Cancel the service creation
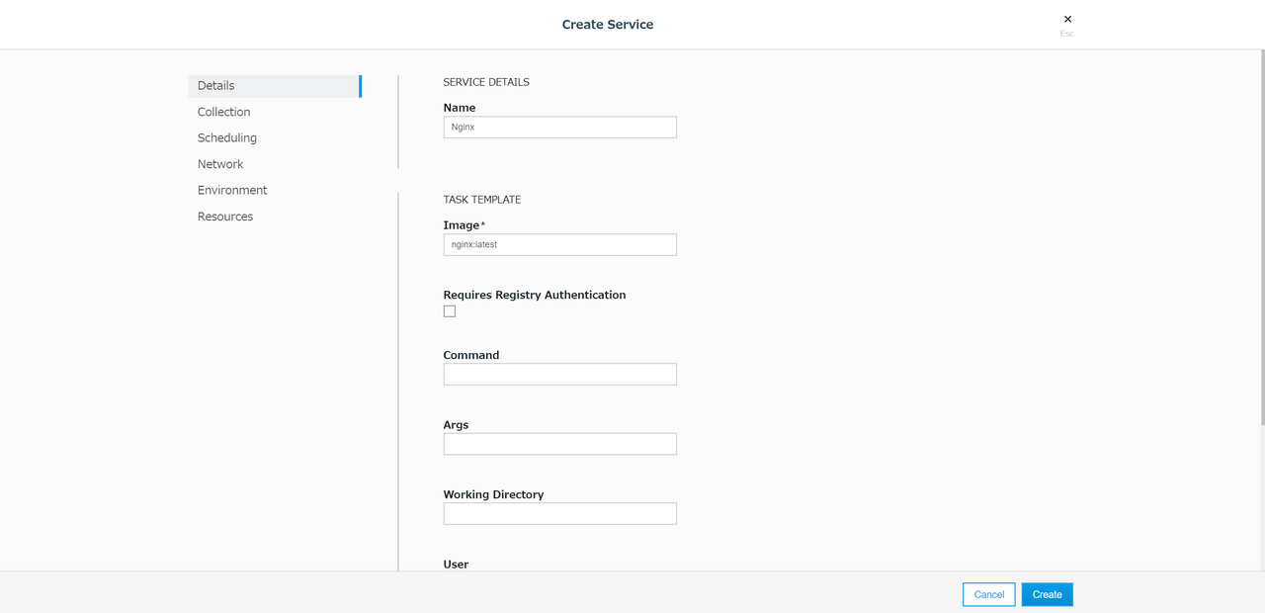Image resolution: width=1265 pixels, height=613 pixels. tap(989, 594)
